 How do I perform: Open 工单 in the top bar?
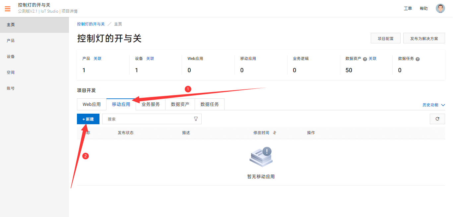(408, 8)
